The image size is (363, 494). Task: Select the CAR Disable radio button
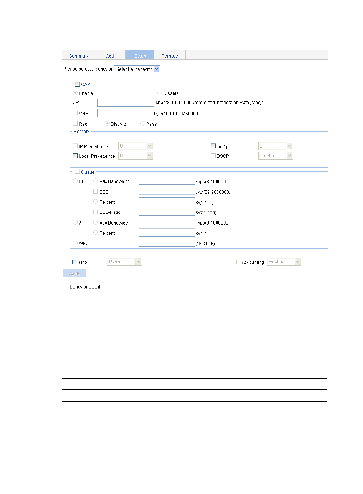click(x=159, y=93)
